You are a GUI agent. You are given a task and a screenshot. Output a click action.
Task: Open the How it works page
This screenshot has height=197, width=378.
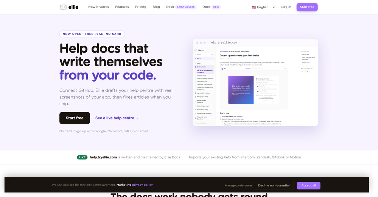point(98,7)
